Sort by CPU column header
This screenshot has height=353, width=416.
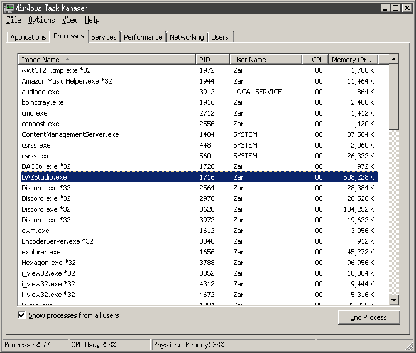click(x=315, y=60)
